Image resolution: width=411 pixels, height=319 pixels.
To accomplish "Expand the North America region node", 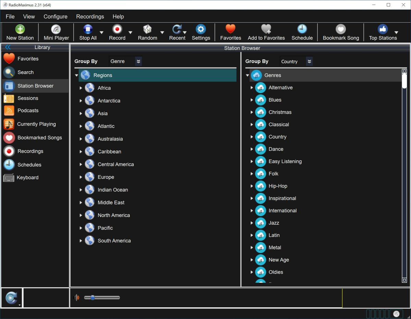I will click(x=81, y=215).
